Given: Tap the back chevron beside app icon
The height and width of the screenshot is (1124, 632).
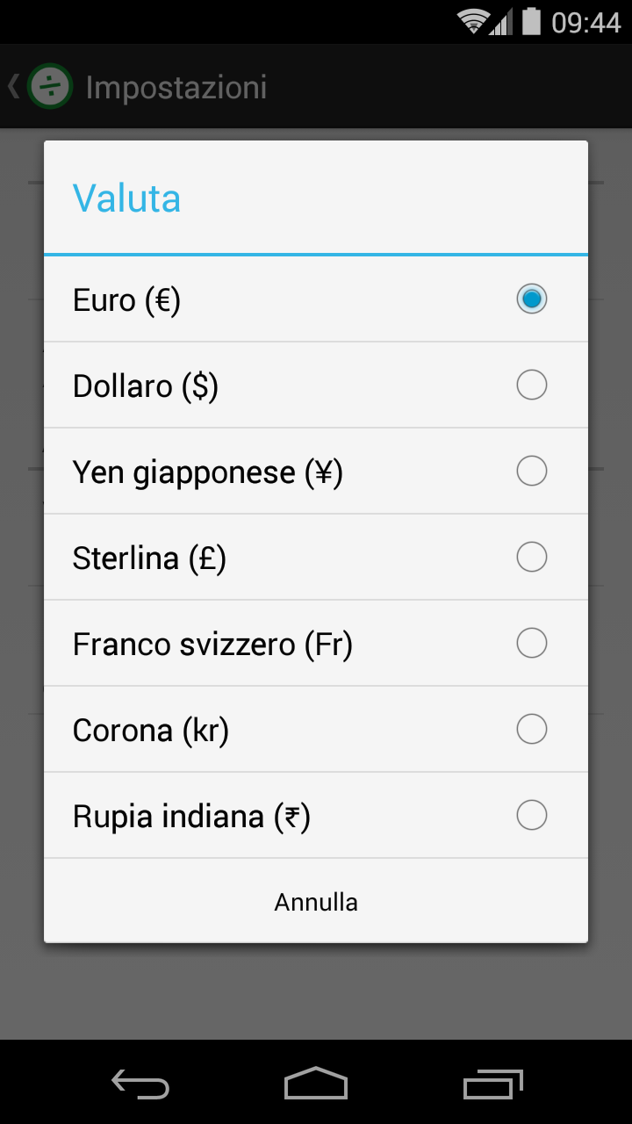Looking at the screenshot, I should point(13,86).
